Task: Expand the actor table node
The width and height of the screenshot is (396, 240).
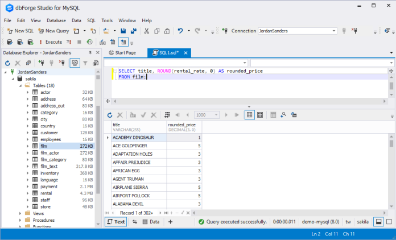Action: [x=27, y=92]
